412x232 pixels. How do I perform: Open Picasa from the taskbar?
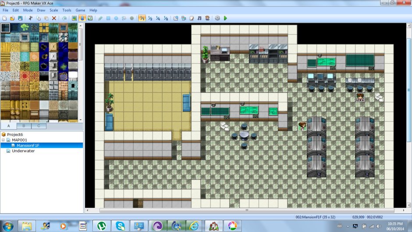232,226
